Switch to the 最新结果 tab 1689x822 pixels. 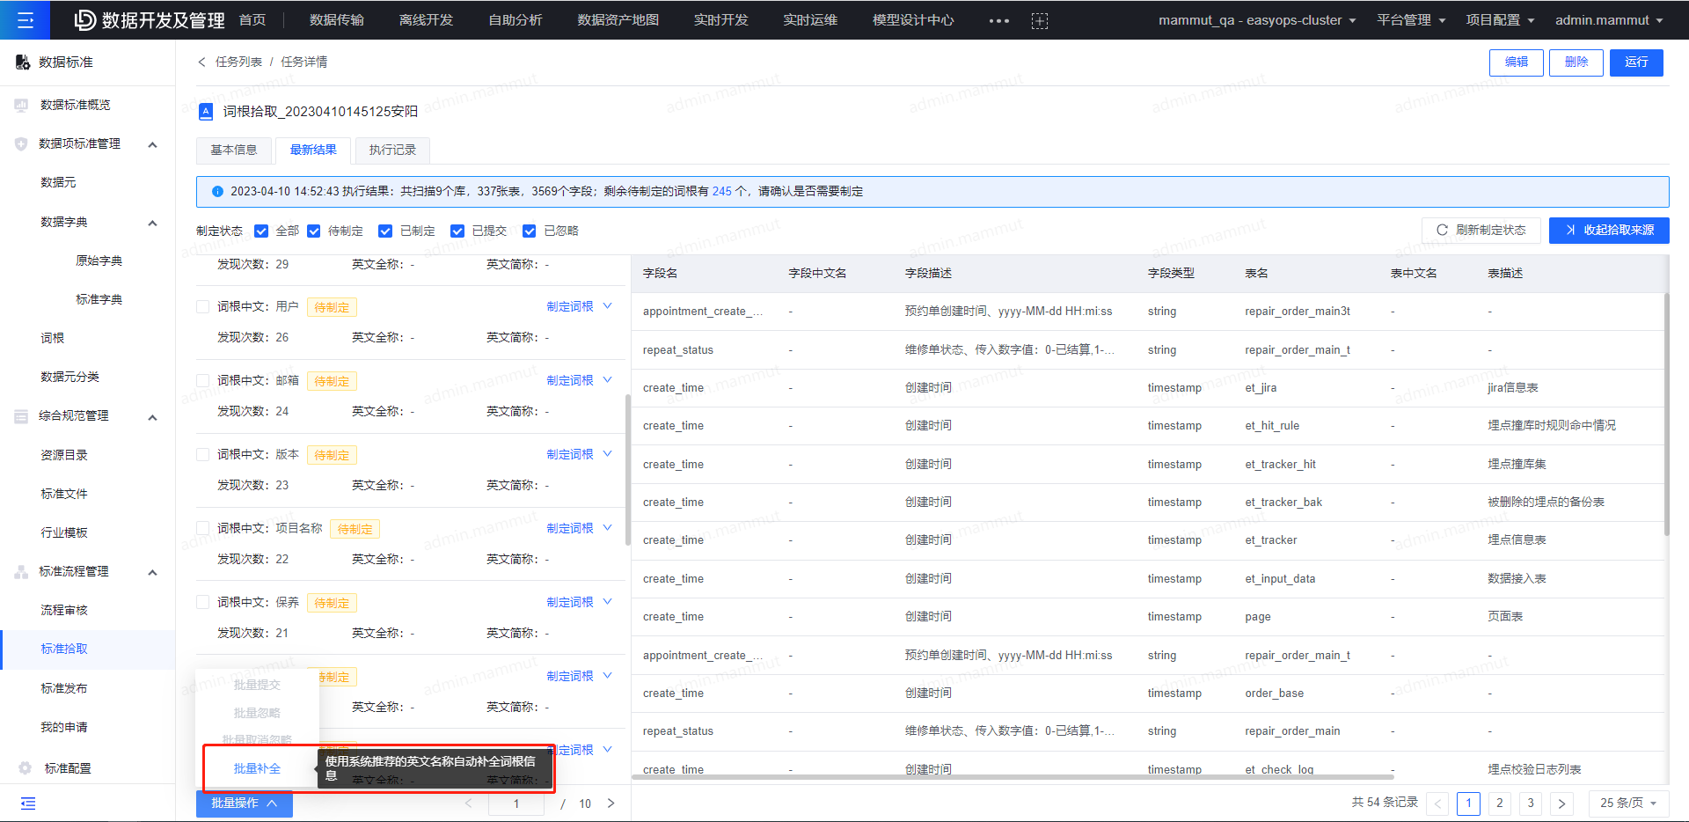tap(313, 150)
